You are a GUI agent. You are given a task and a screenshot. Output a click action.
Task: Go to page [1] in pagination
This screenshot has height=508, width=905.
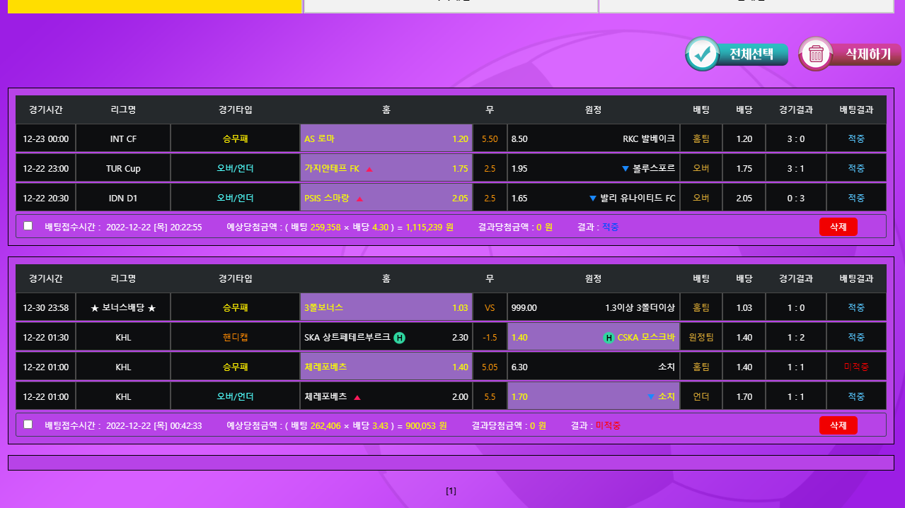(x=451, y=491)
